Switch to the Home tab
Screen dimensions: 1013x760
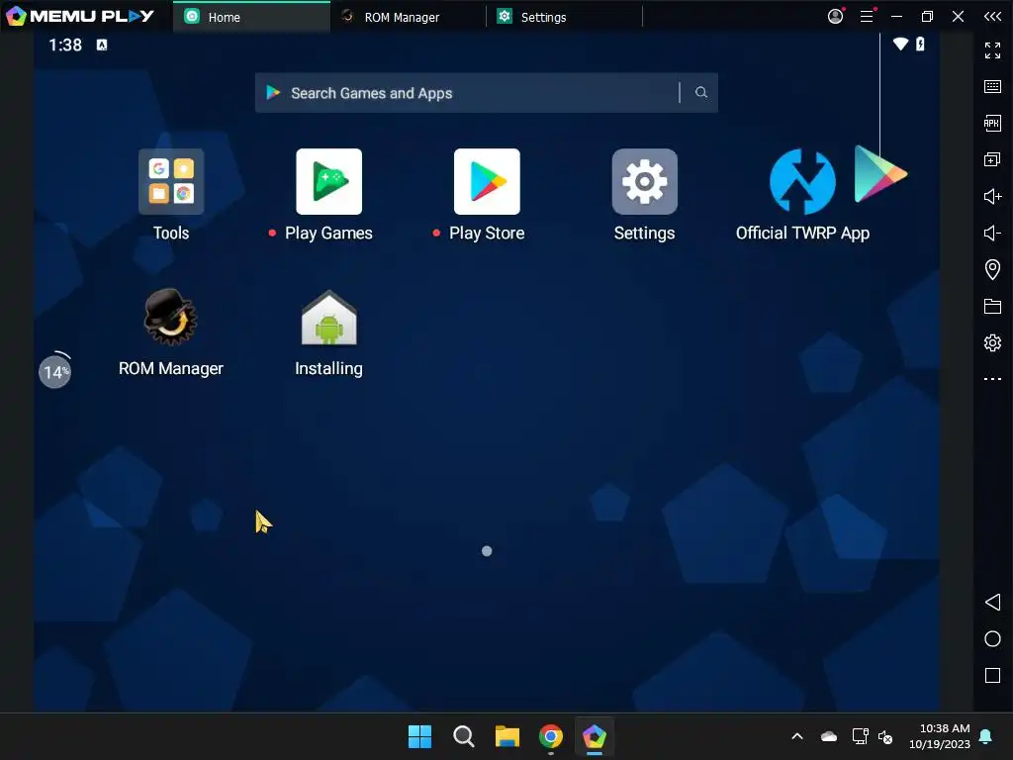(251, 17)
